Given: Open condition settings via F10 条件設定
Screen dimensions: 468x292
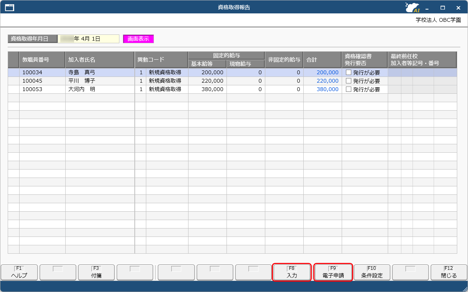Looking at the screenshot, I should pyautogui.click(x=372, y=272).
